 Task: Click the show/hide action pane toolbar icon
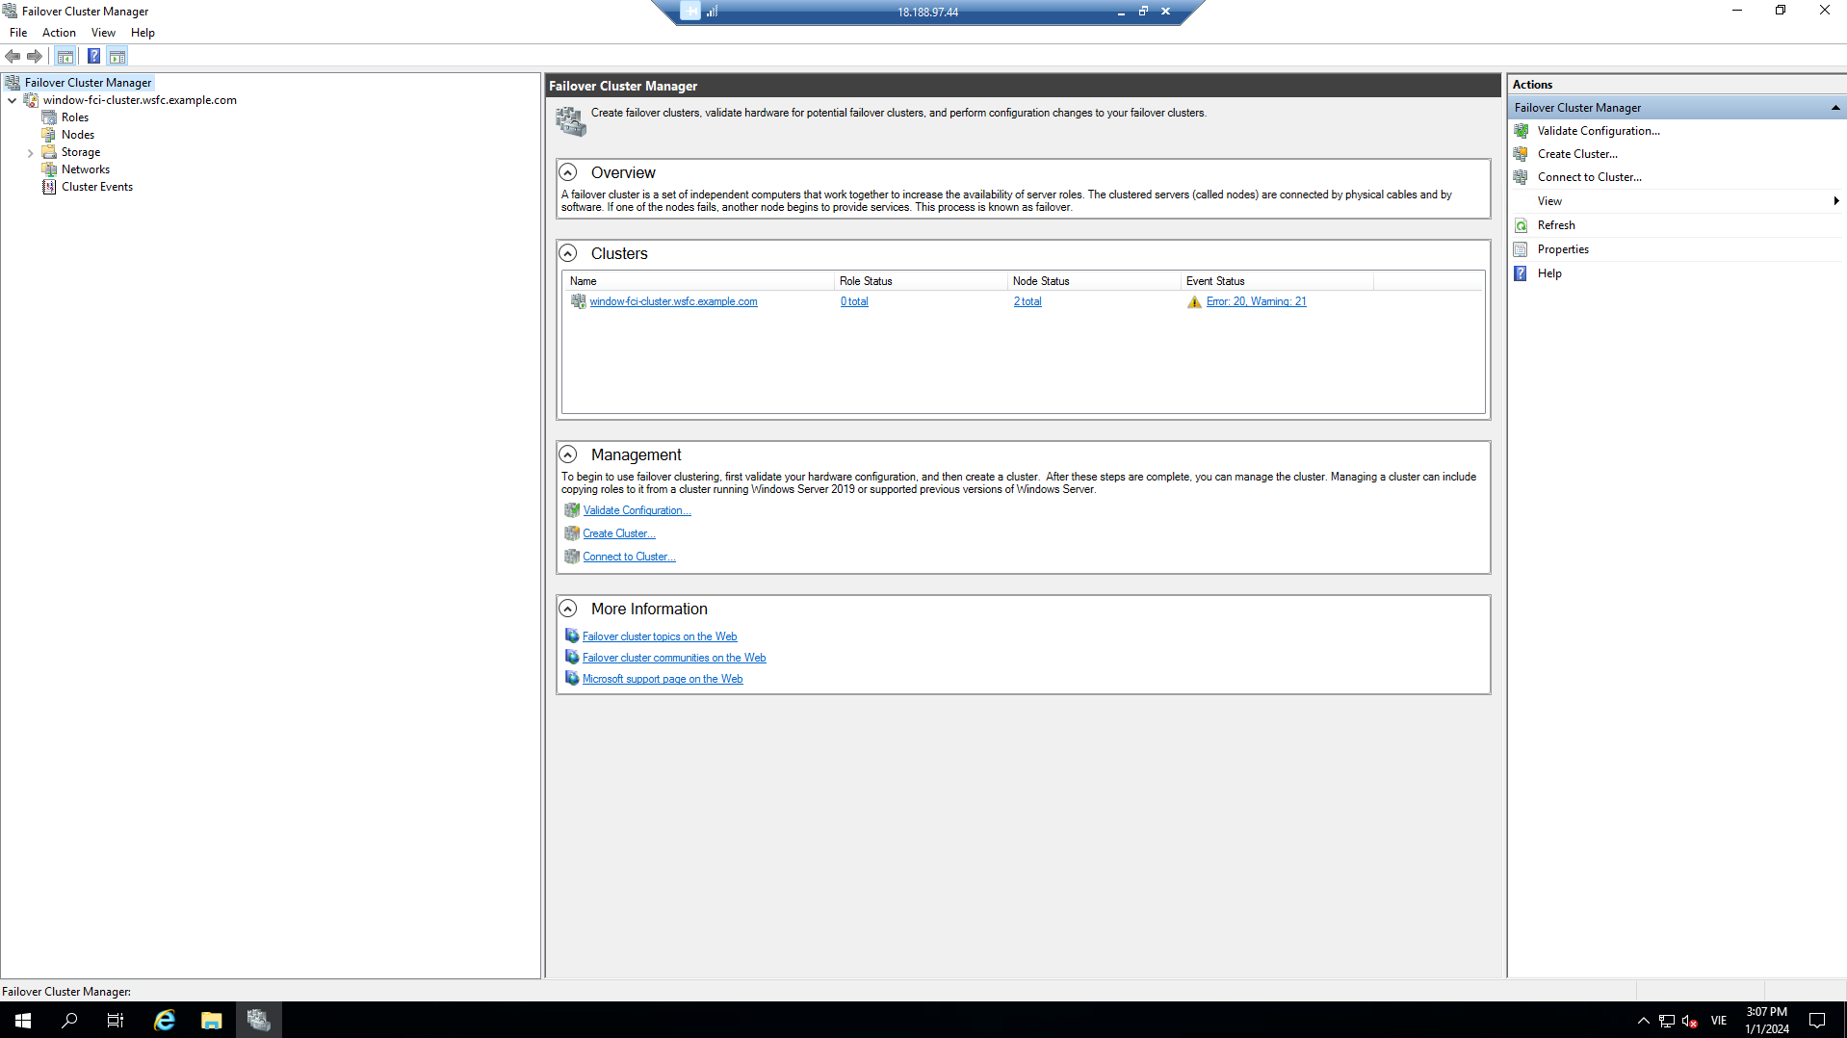point(117,56)
